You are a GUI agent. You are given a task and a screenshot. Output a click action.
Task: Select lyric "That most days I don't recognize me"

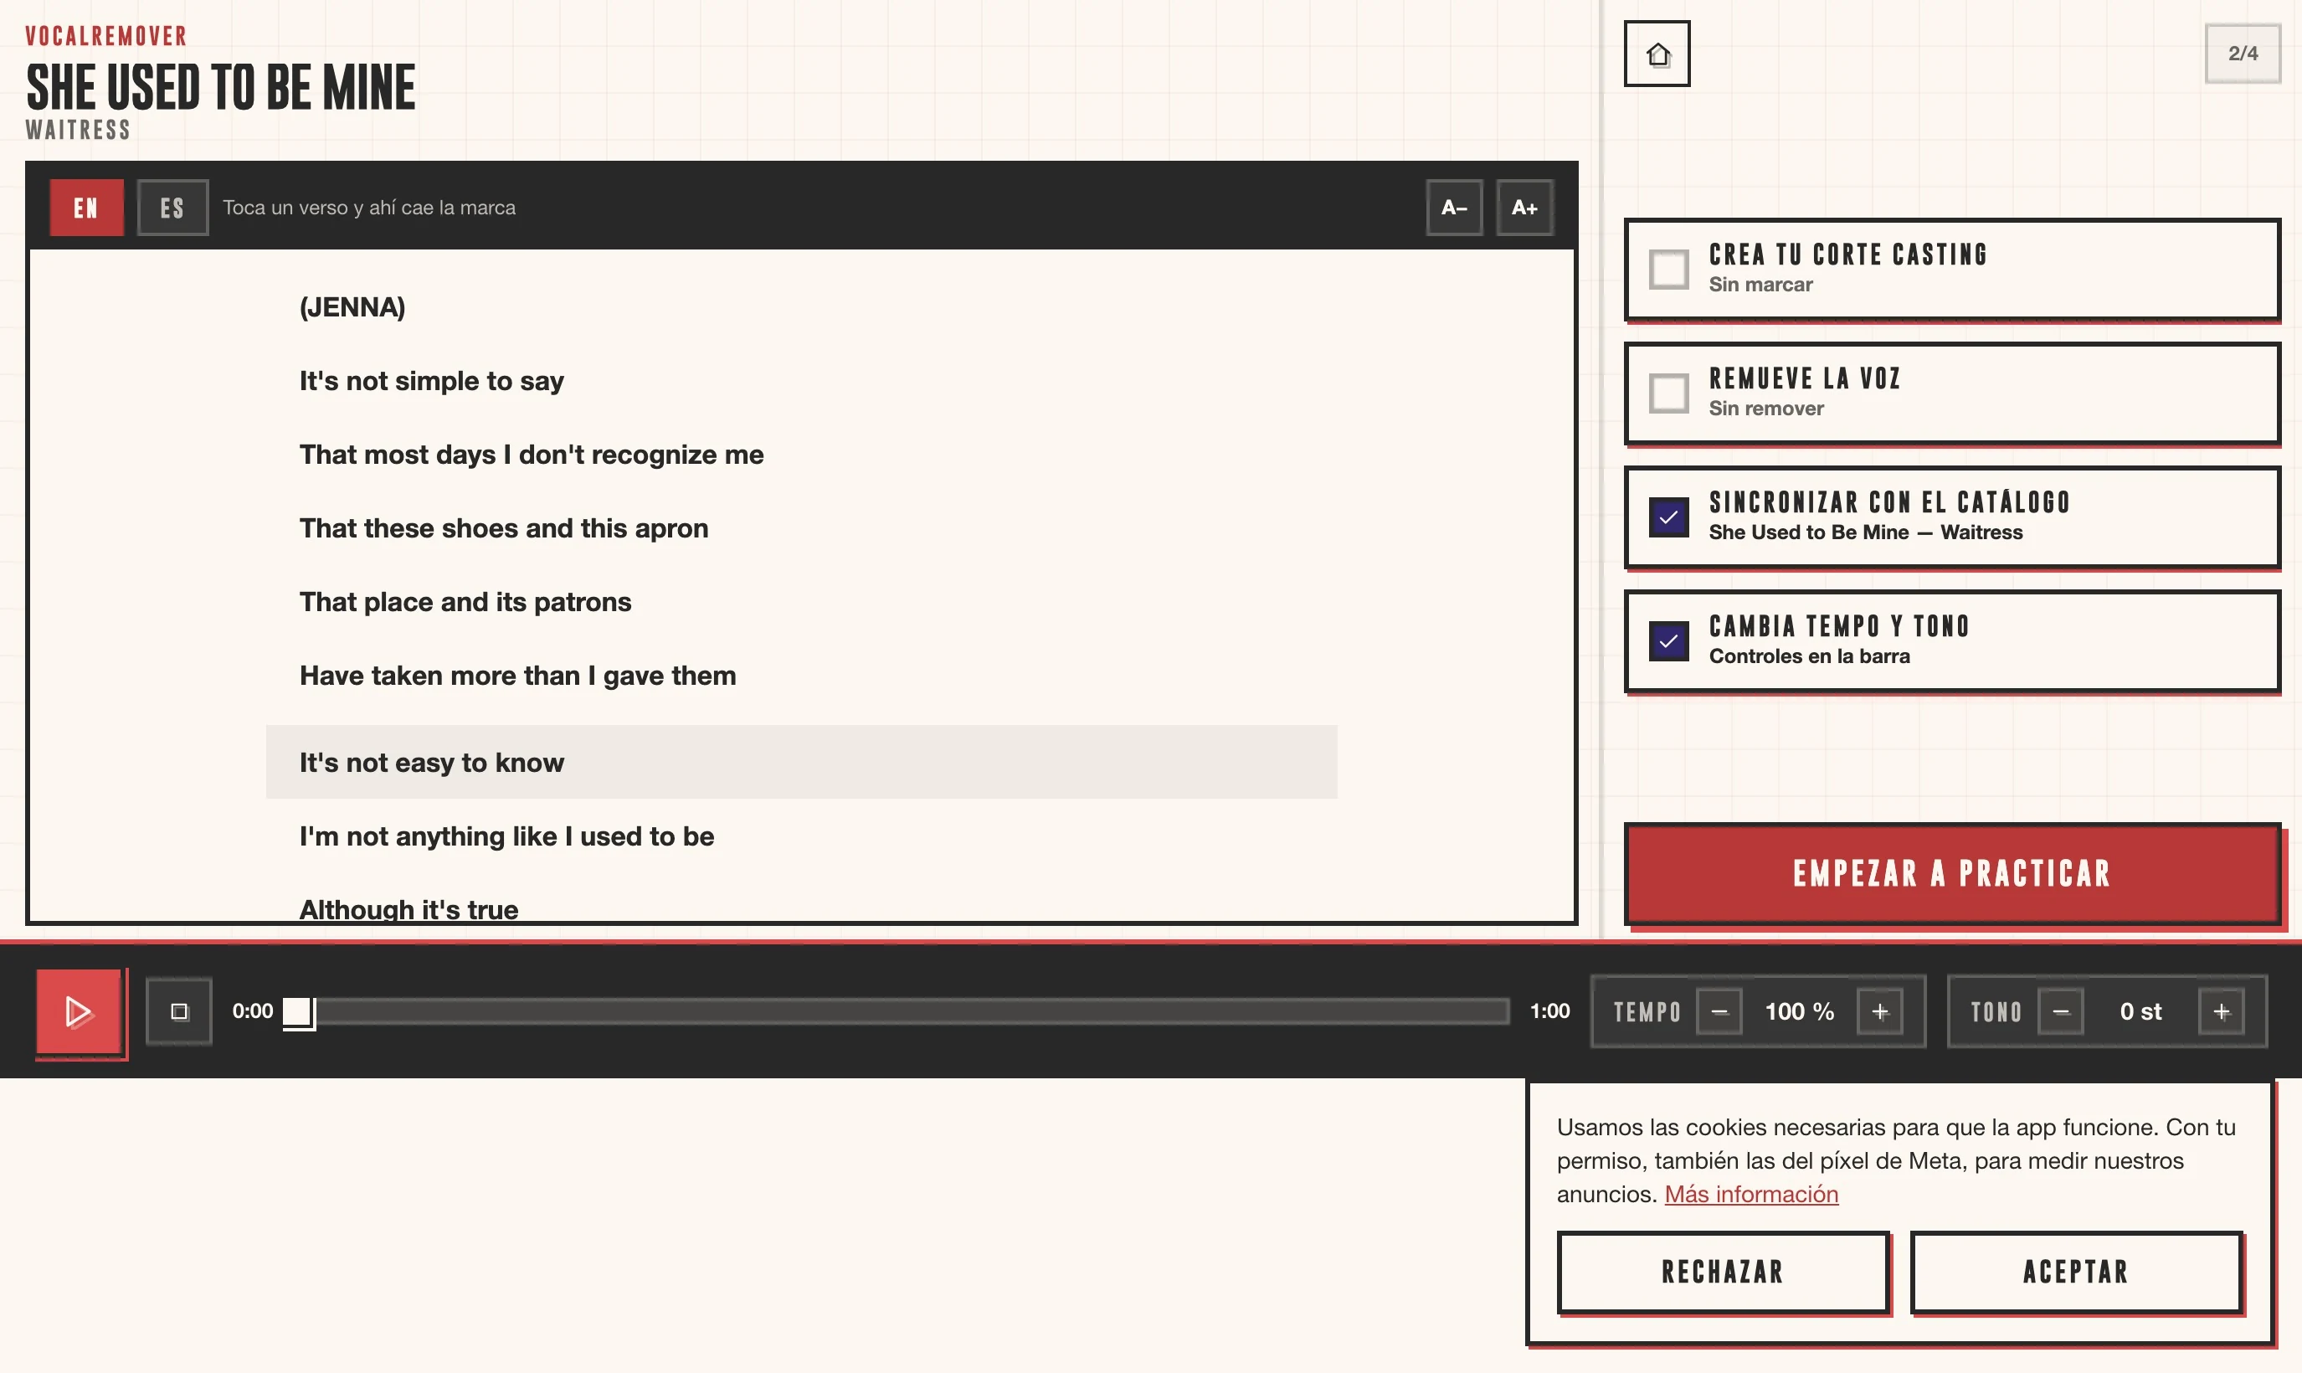tap(531, 455)
